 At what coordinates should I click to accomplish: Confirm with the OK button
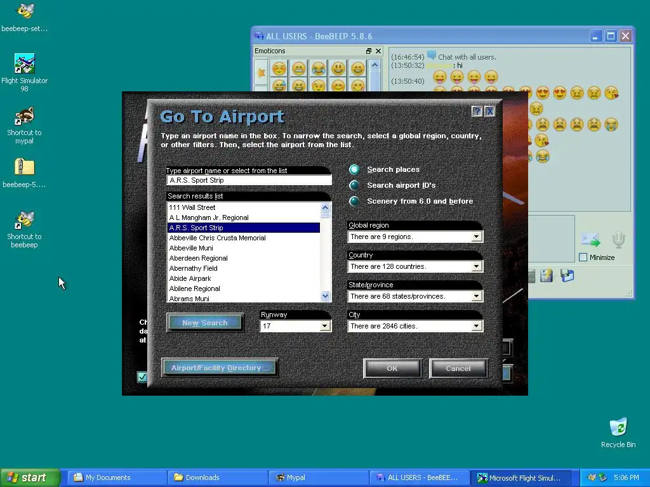[x=392, y=368]
